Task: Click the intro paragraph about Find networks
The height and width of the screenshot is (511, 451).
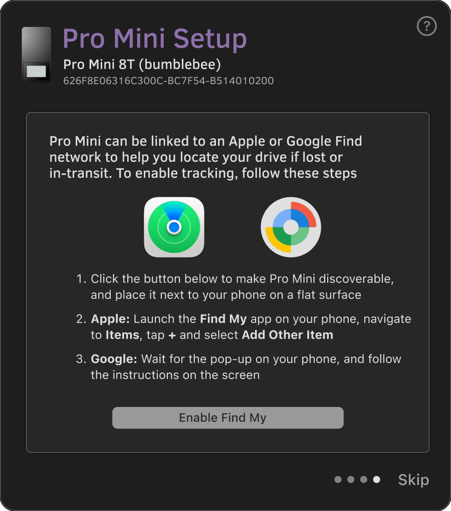Action: [x=205, y=157]
